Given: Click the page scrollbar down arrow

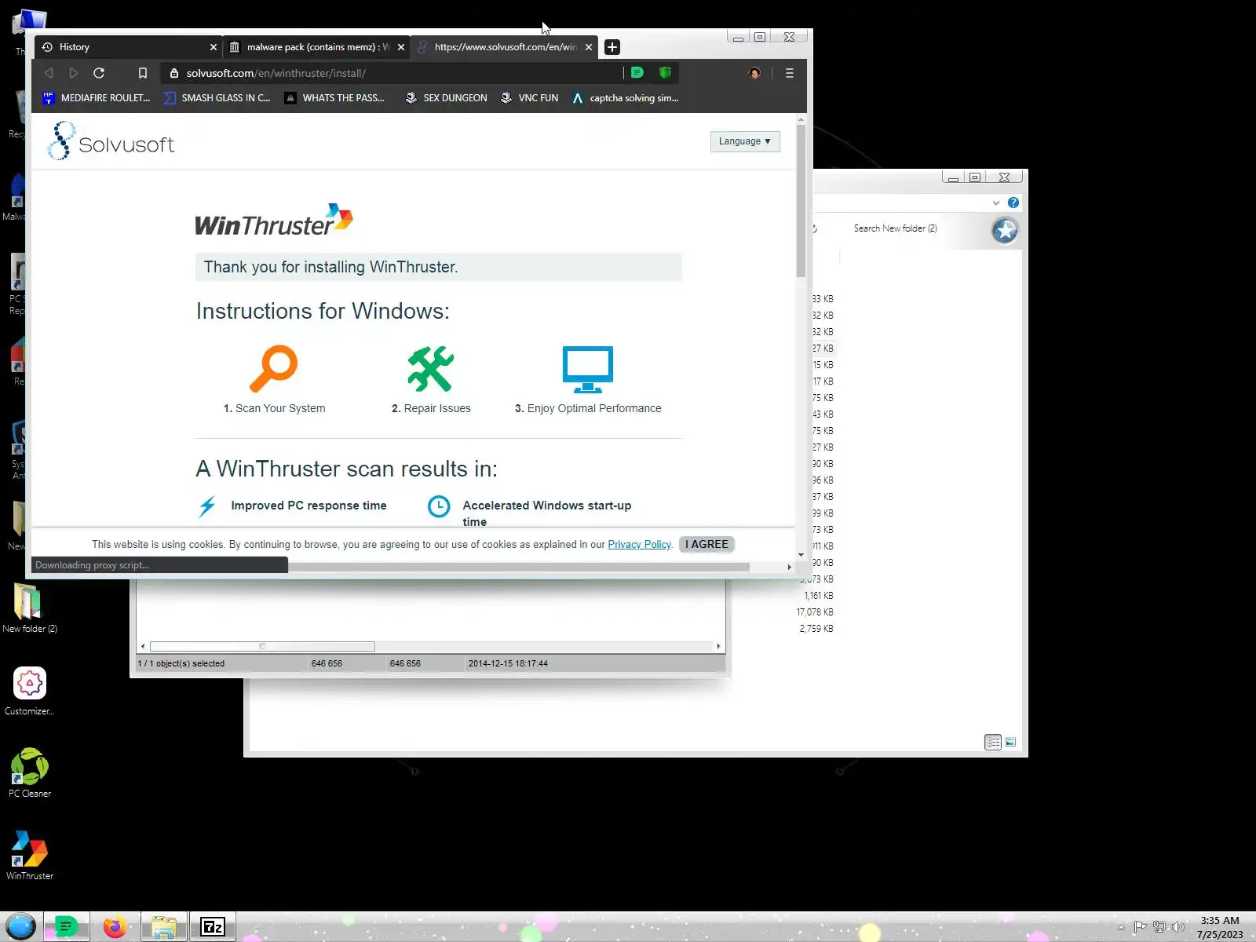Looking at the screenshot, I should point(801,555).
